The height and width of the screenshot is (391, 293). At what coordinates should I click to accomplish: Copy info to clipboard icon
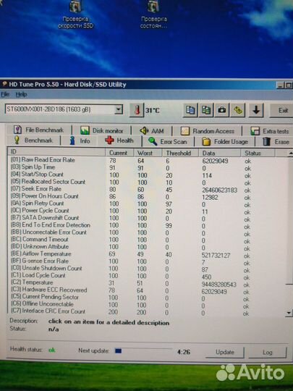[190, 110]
